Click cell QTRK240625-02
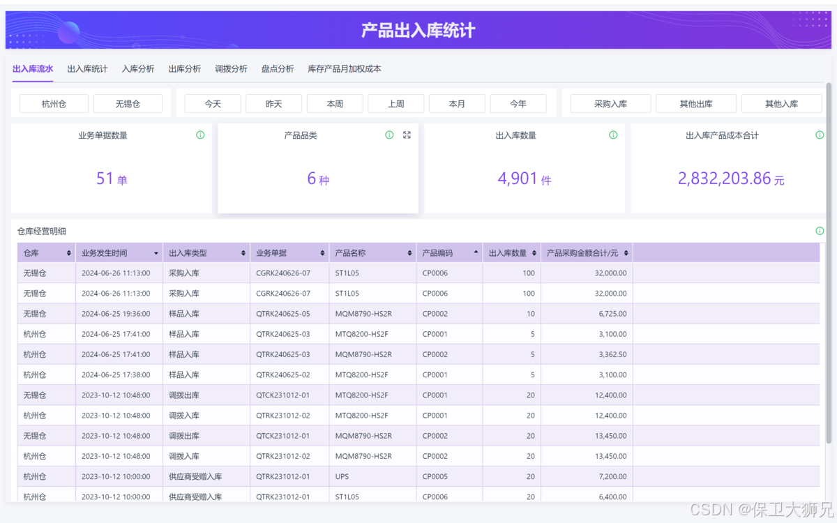The height and width of the screenshot is (523, 837). click(283, 374)
